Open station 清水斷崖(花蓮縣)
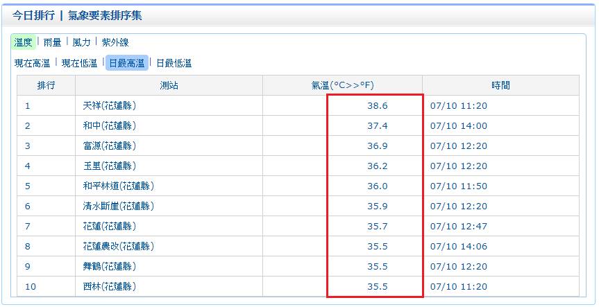 119,207
